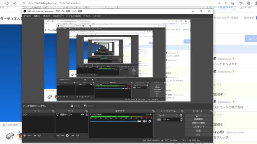This screenshot has width=257, height=144.
Task: Add a new scene with the plus icon
Action: coord(24,136)
